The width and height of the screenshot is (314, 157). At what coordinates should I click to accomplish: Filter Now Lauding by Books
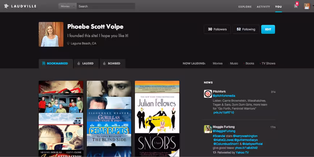(250, 63)
